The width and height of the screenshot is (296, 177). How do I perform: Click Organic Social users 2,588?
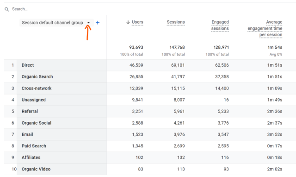(x=137, y=123)
